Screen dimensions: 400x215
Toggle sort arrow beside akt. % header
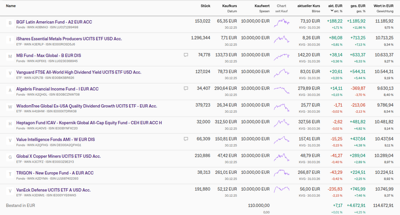[332, 11]
